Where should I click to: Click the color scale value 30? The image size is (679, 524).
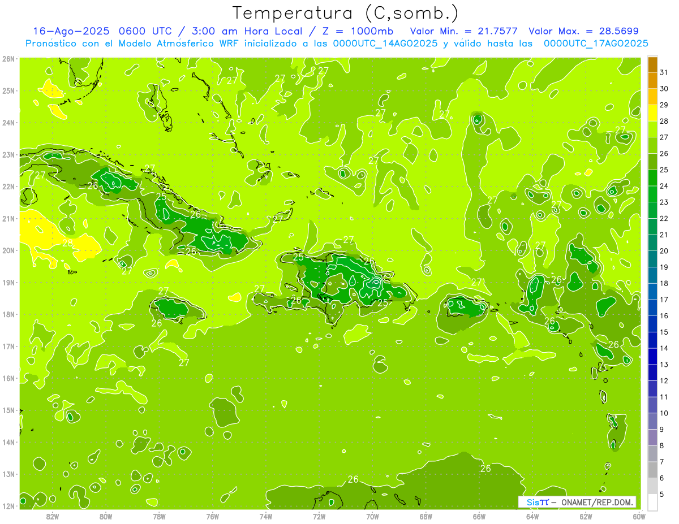pos(664,89)
